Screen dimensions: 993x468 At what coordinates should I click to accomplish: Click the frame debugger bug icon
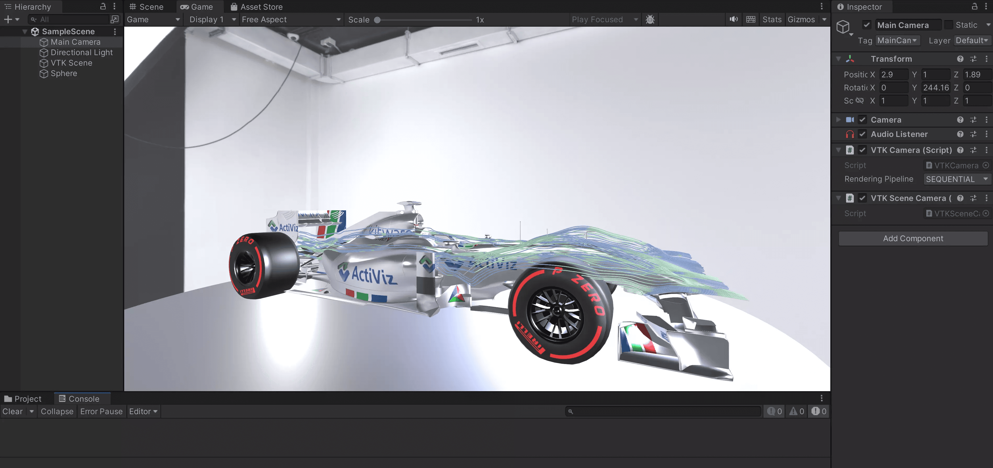tap(650, 19)
